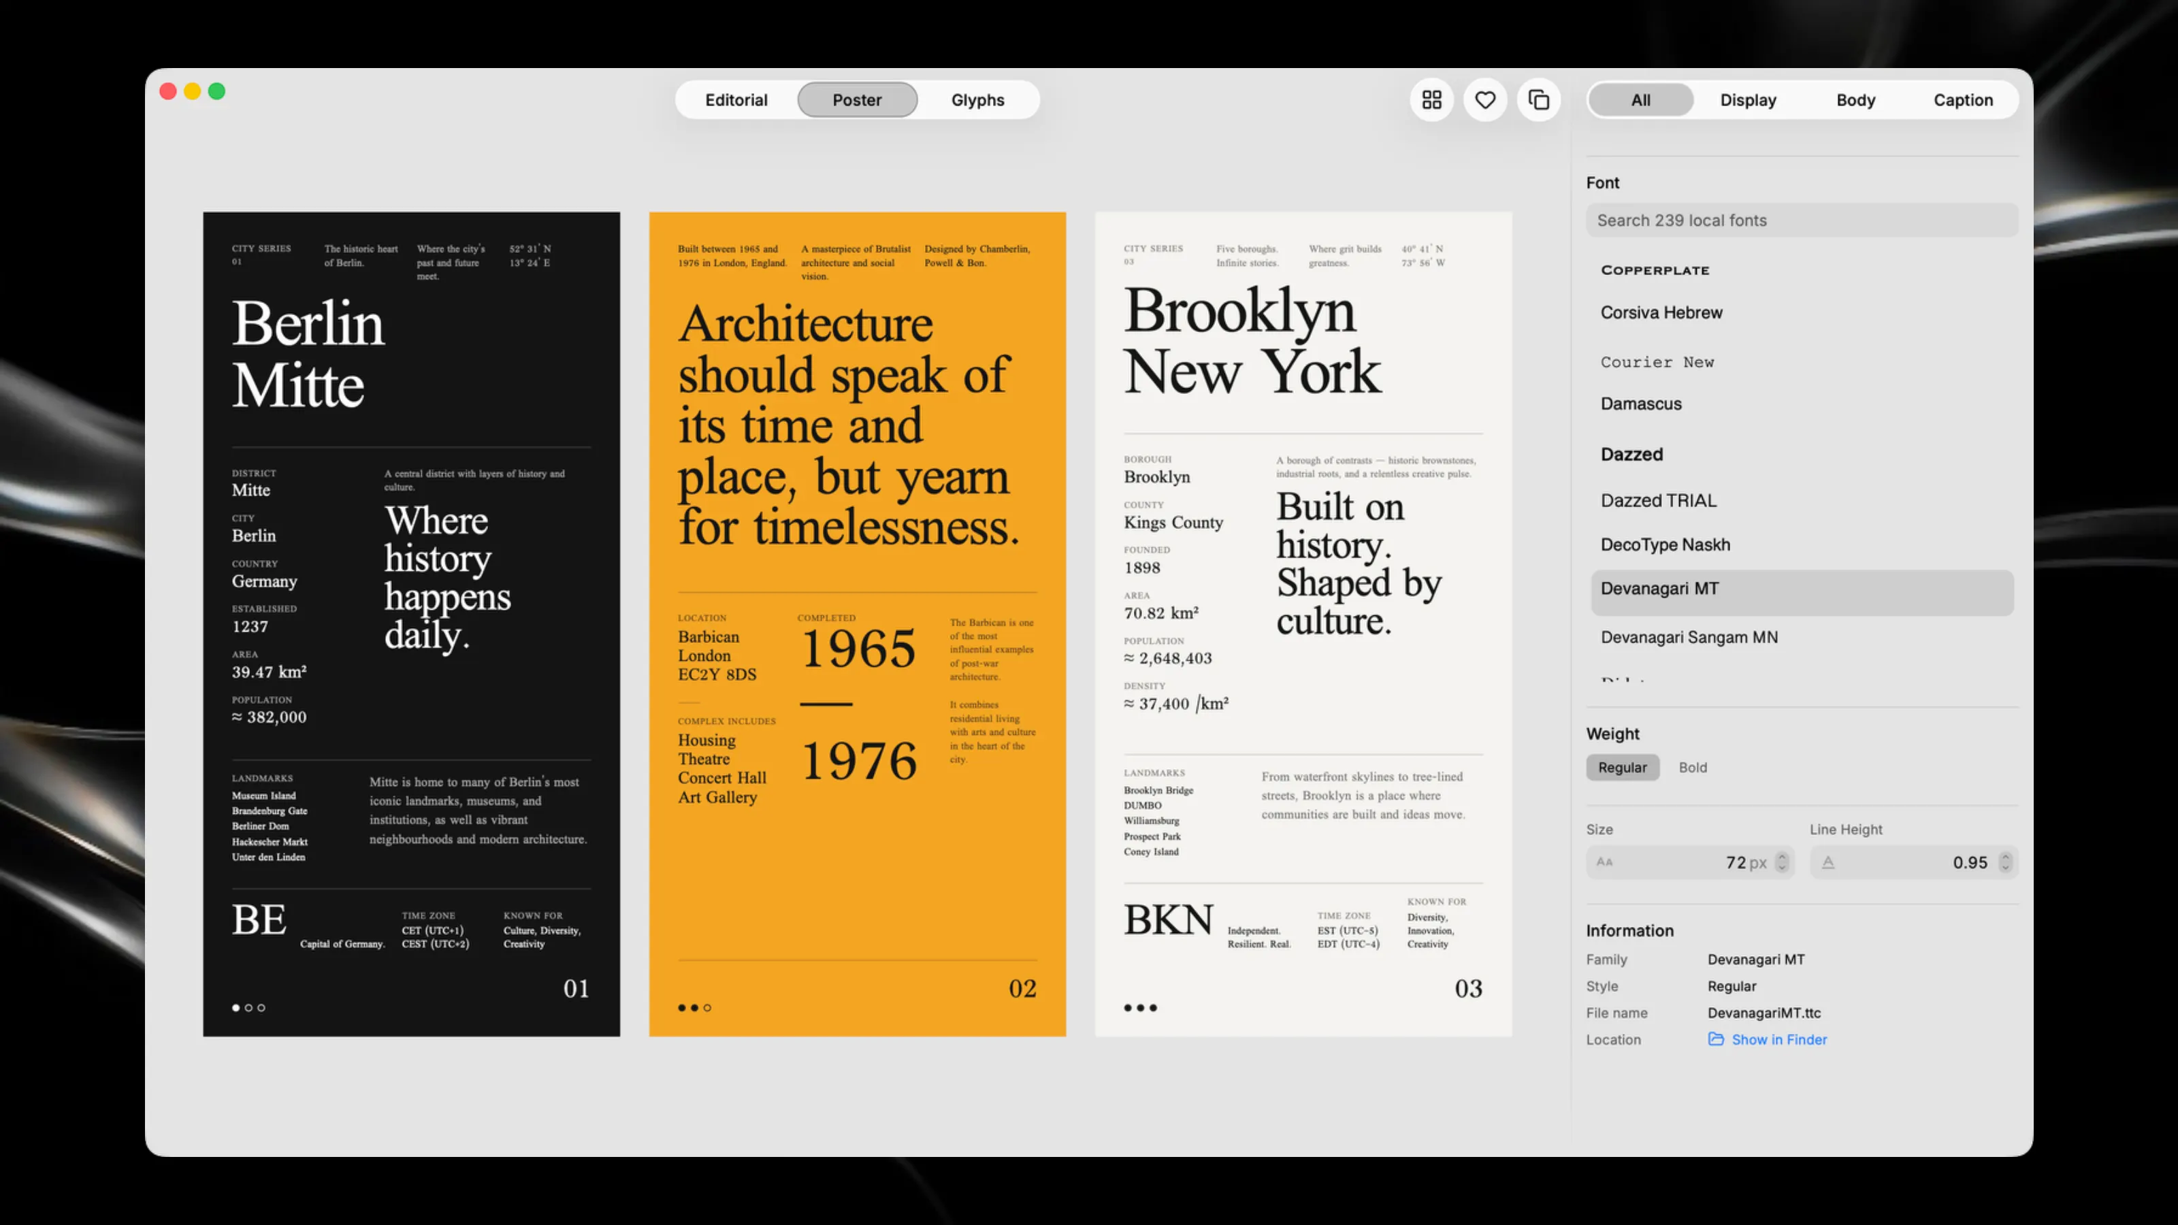Click the heart favorites icon
This screenshot has width=2178, height=1225.
tap(1484, 100)
